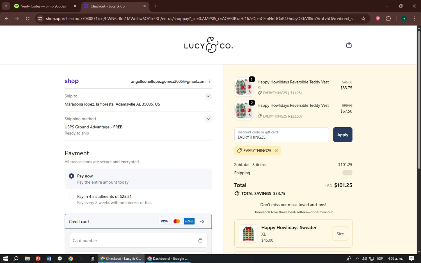The width and height of the screenshot is (421, 263).
Task: Click the Maradona lopez shipping address text
Action: tap(112, 104)
